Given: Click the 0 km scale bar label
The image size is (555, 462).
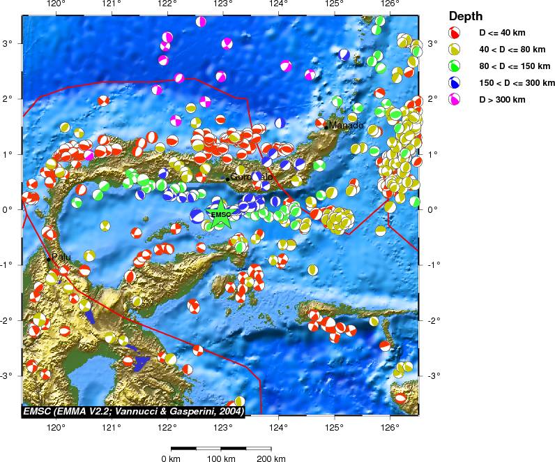Looking at the screenshot, I should pos(171,459).
